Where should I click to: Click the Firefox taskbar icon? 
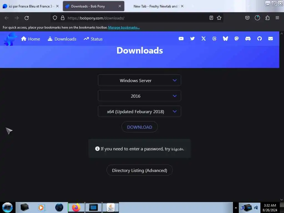(76, 207)
